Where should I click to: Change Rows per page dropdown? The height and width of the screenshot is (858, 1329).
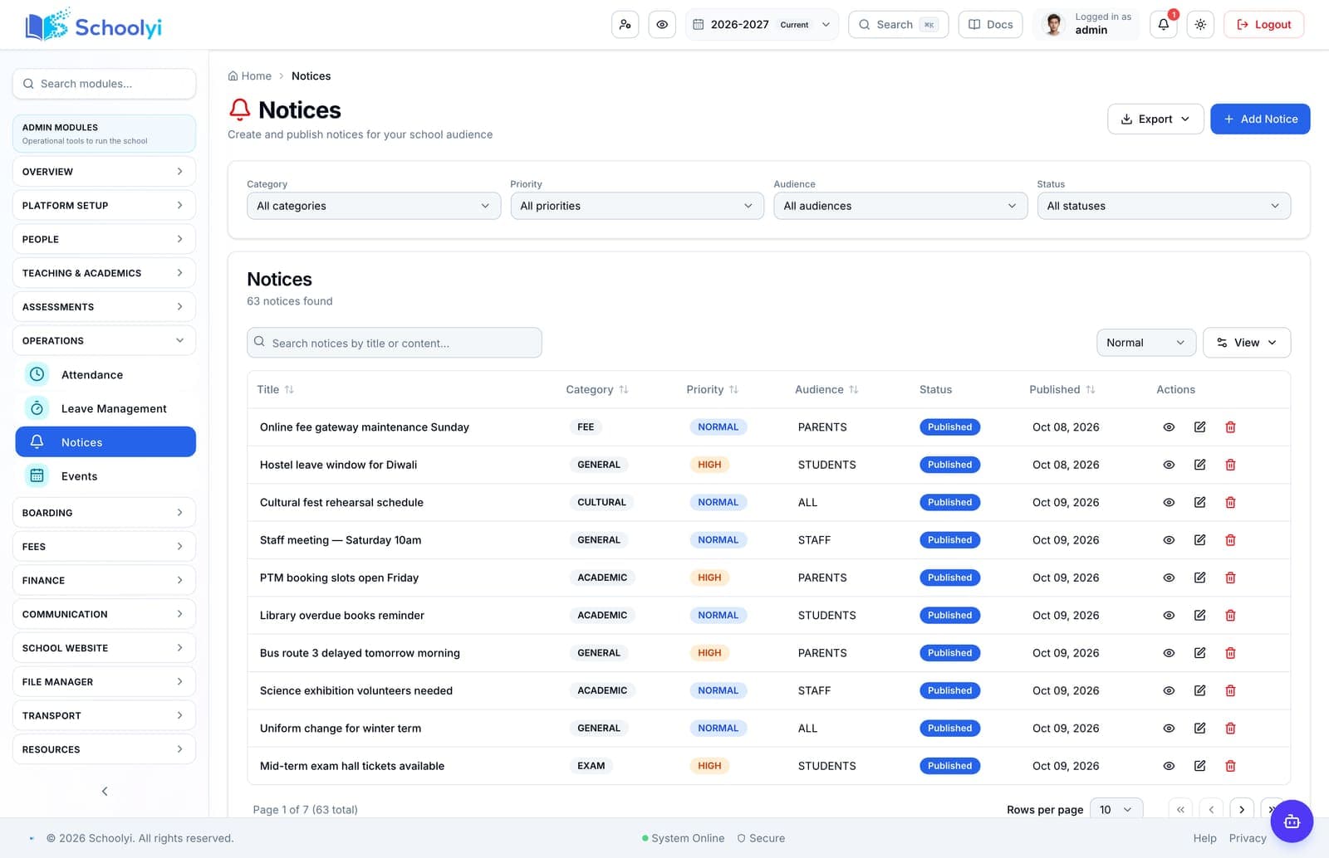(x=1116, y=810)
